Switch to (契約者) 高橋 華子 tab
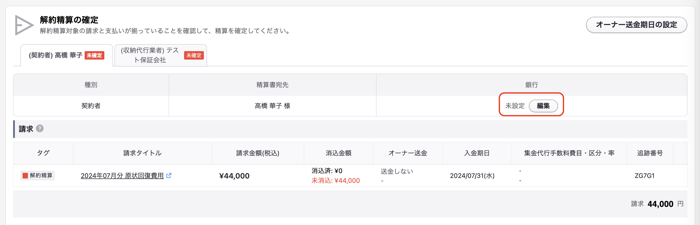This screenshot has height=225, width=700. (x=67, y=55)
